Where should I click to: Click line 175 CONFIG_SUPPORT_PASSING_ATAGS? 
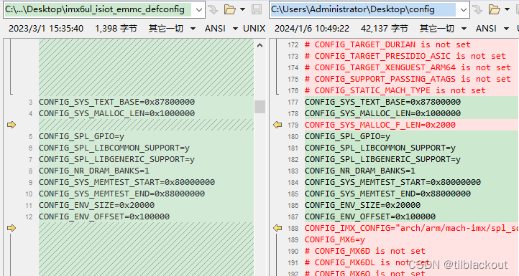click(408, 79)
